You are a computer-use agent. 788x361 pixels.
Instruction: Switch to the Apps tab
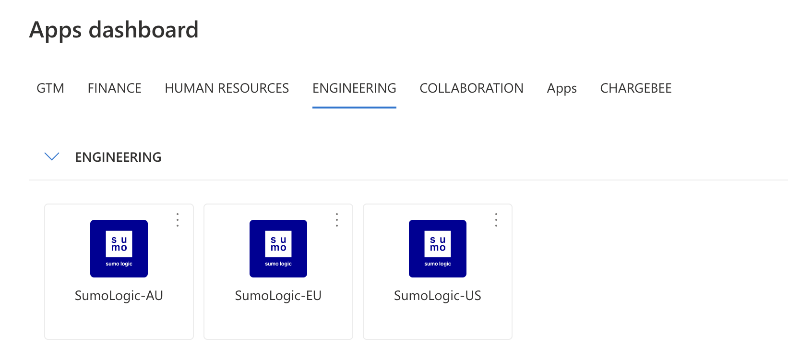[x=562, y=89]
